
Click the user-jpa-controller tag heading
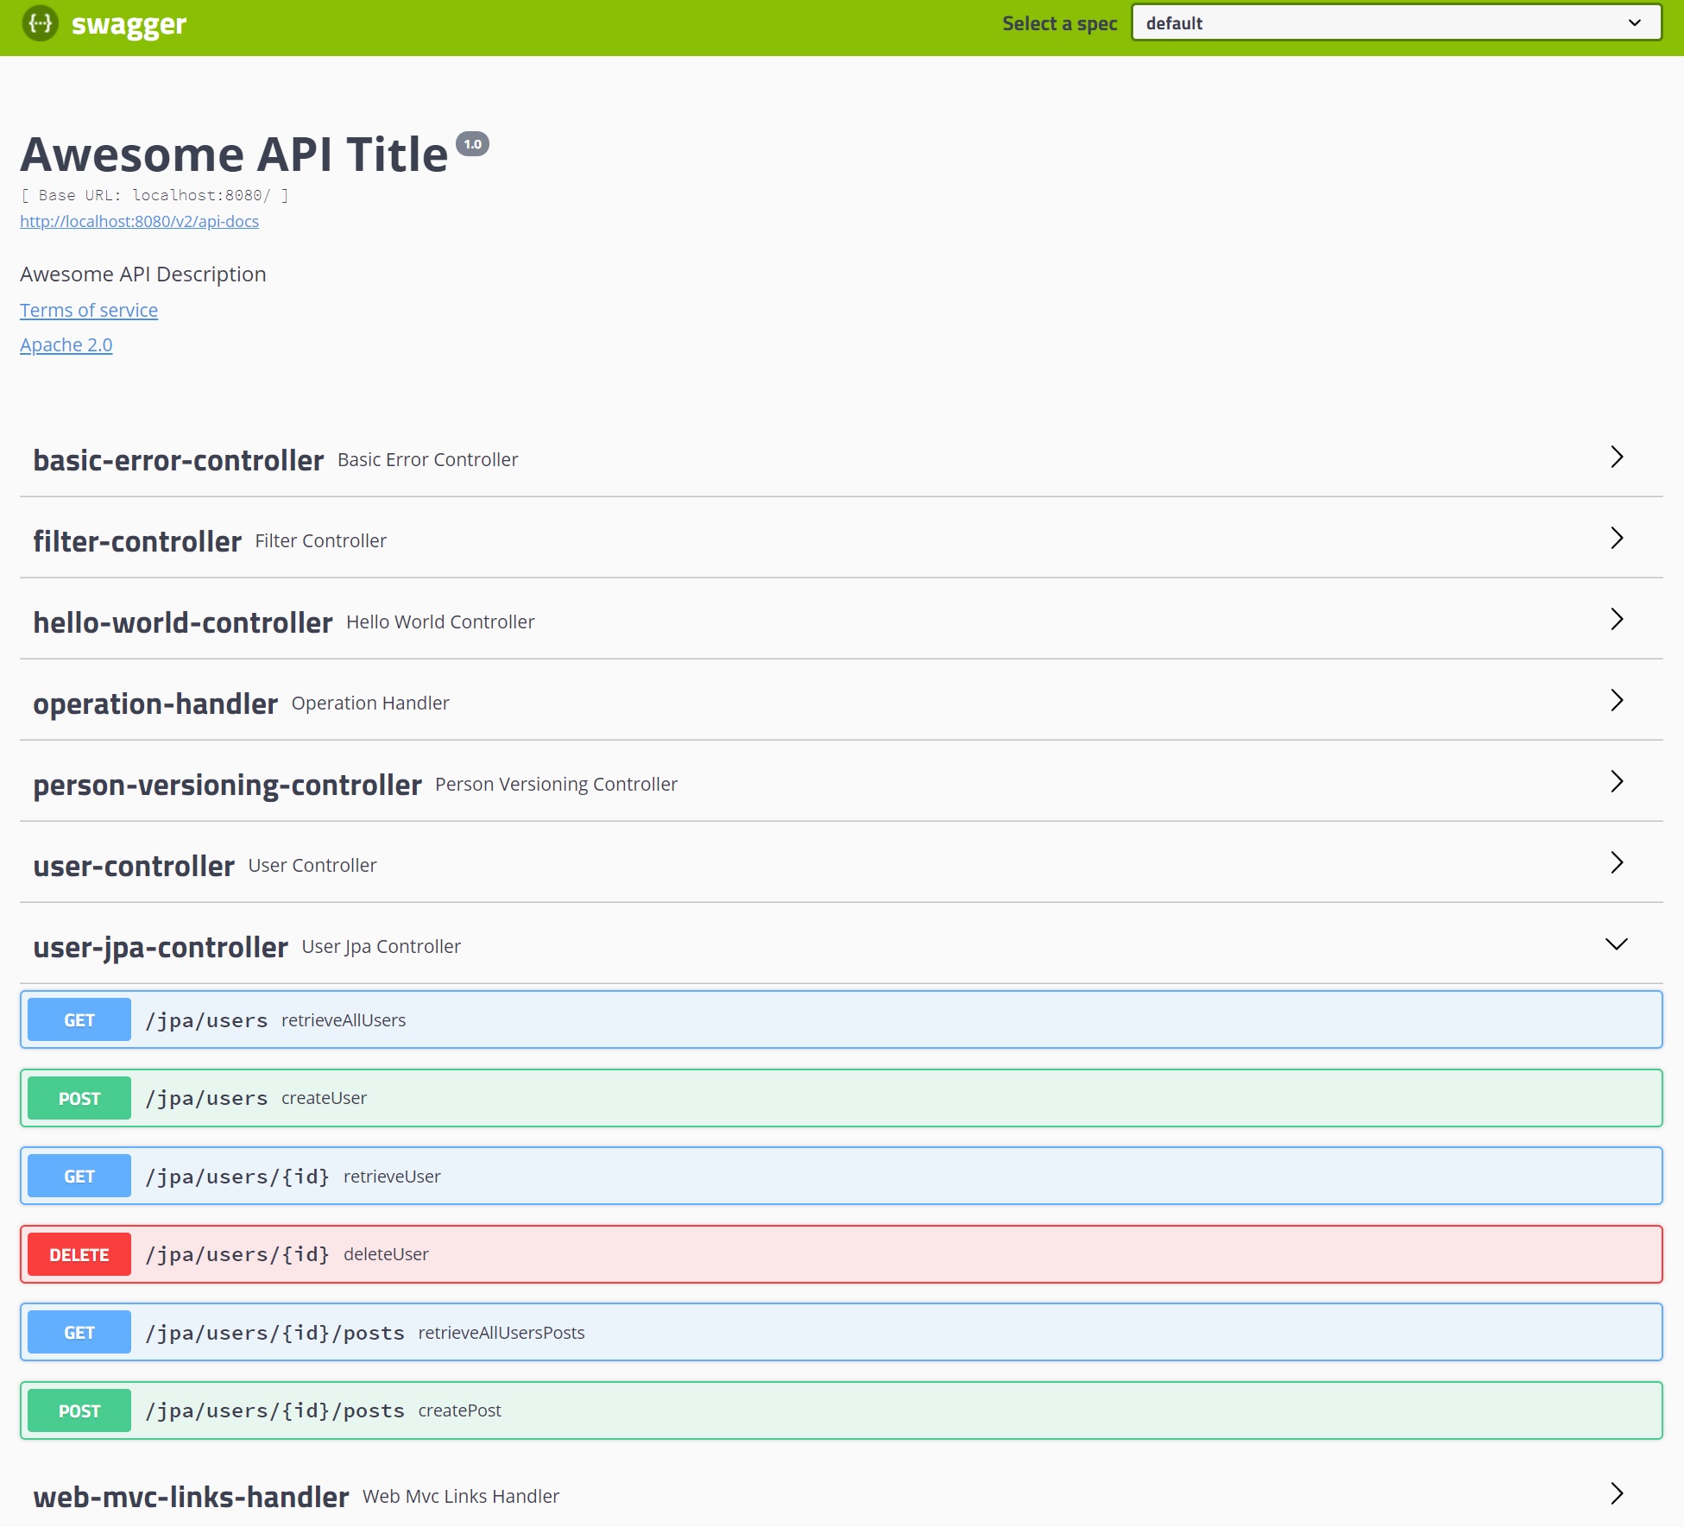[x=161, y=948]
